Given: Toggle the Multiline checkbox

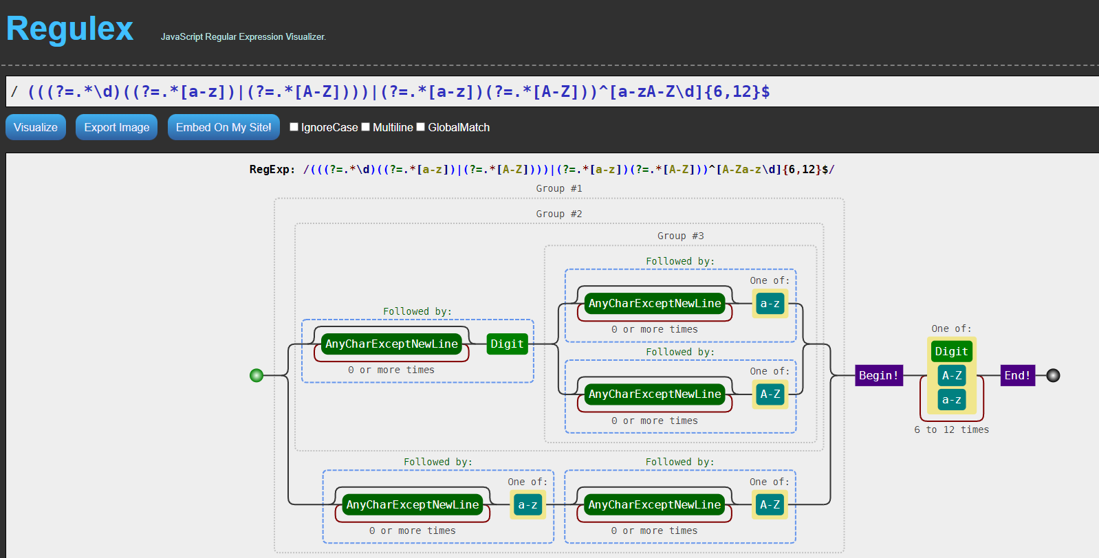Looking at the screenshot, I should tap(366, 126).
